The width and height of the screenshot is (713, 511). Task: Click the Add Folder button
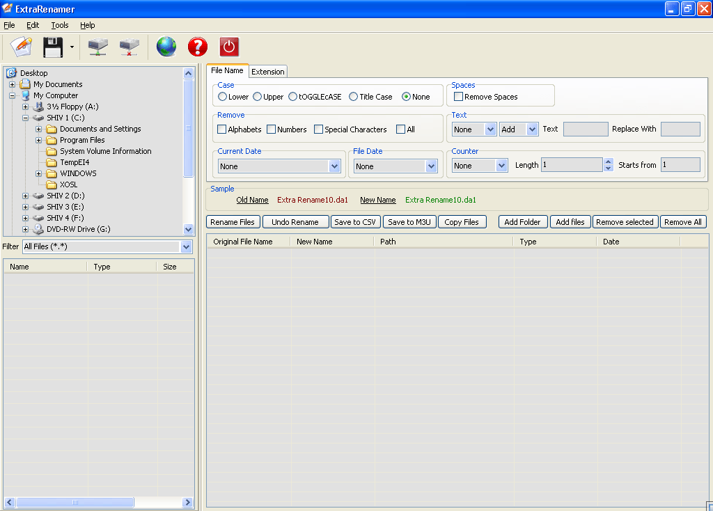(x=522, y=222)
